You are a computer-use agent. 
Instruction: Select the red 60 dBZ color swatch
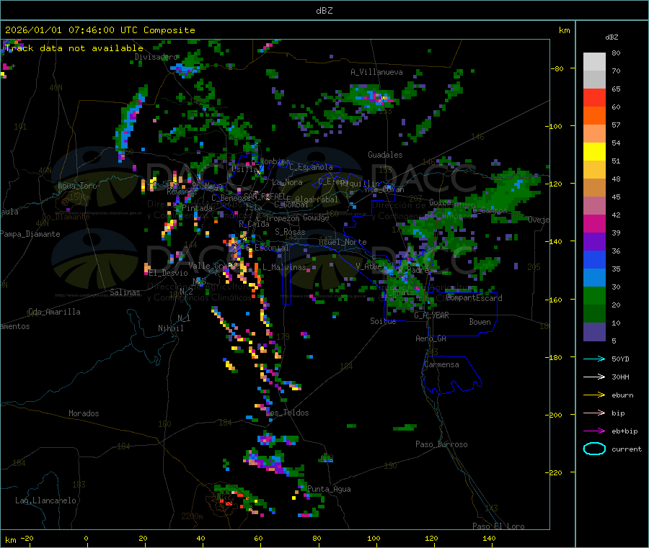click(x=594, y=97)
